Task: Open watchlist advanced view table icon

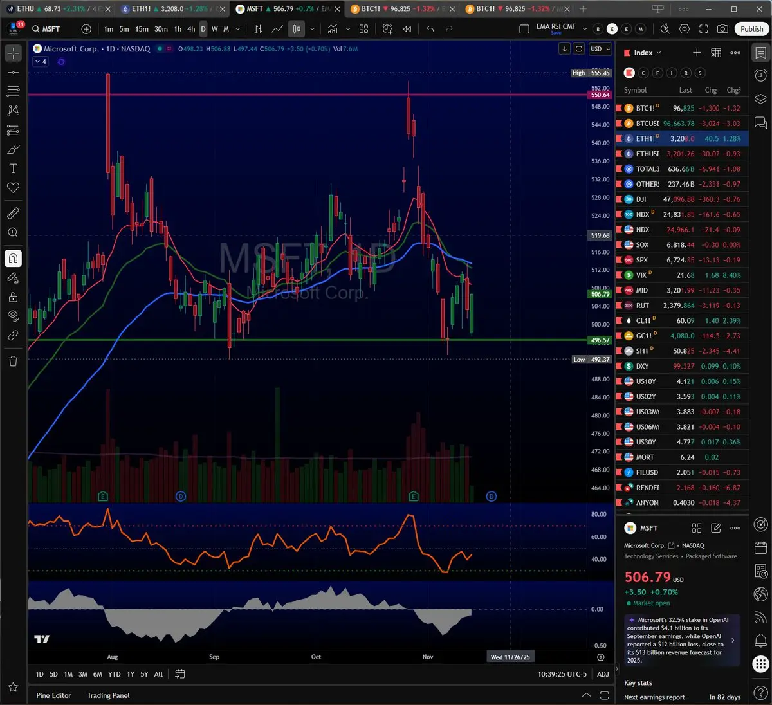Action: [x=716, y=53]
